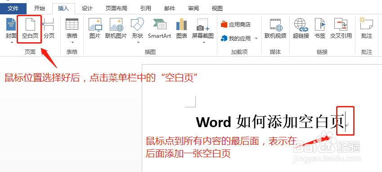Expand the Cover Page (封面) dropdown arrow
Image resolution: width=382 pixels, height=172 pixels.
tap(11, 43)
